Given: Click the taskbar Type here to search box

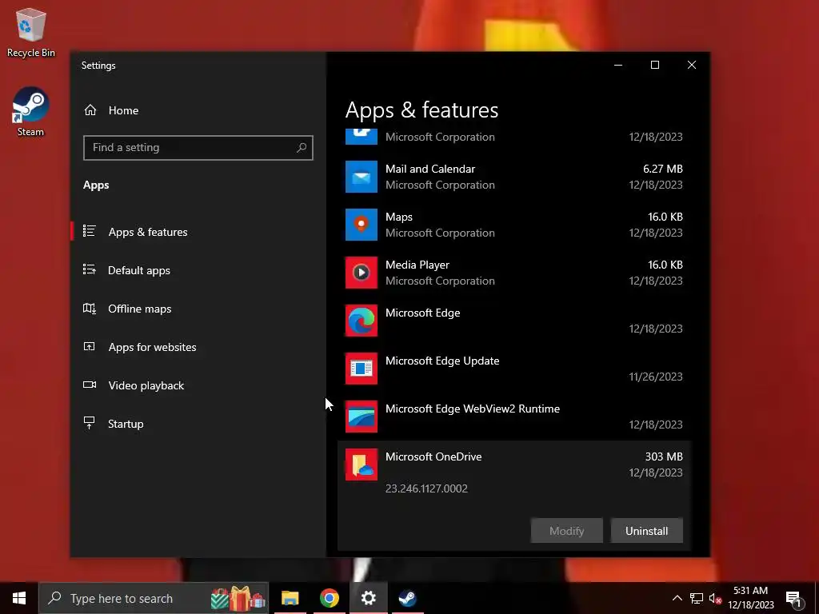Looking at the screenshot, I should click(x=154, y=598).
